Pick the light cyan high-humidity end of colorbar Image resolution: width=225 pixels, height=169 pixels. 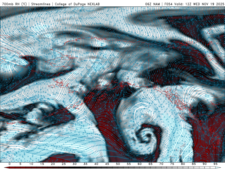218,168
